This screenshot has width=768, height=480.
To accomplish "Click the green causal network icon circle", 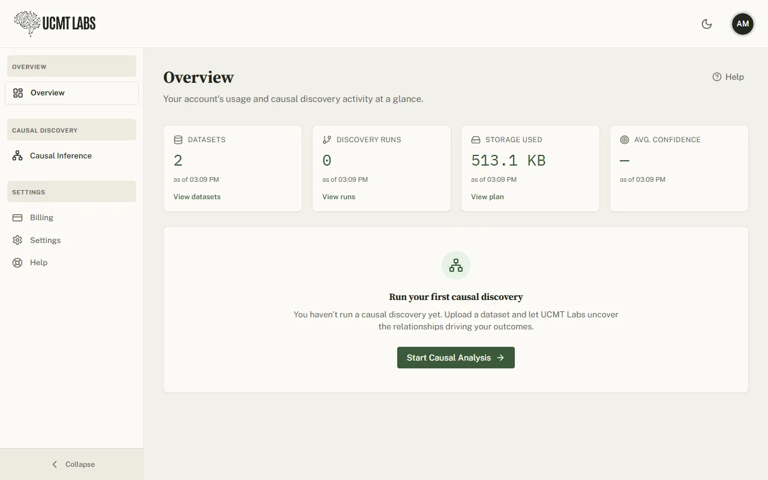I will (x=456, y=265).
